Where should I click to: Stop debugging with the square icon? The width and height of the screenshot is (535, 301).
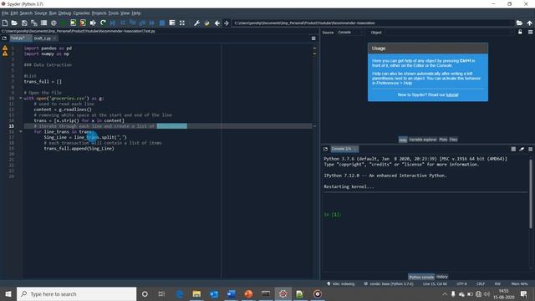pyautogui.click(x=162, y=23)
